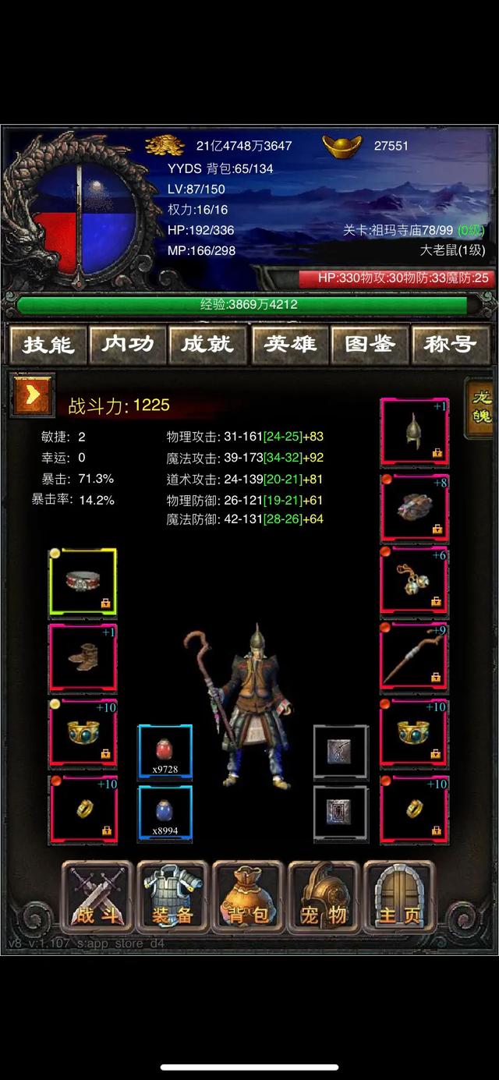The width and height of the screenshot is (499, 1080).
Task: Tap the HP/MP orb in dragon frame
Action: [x=76, y=211]
